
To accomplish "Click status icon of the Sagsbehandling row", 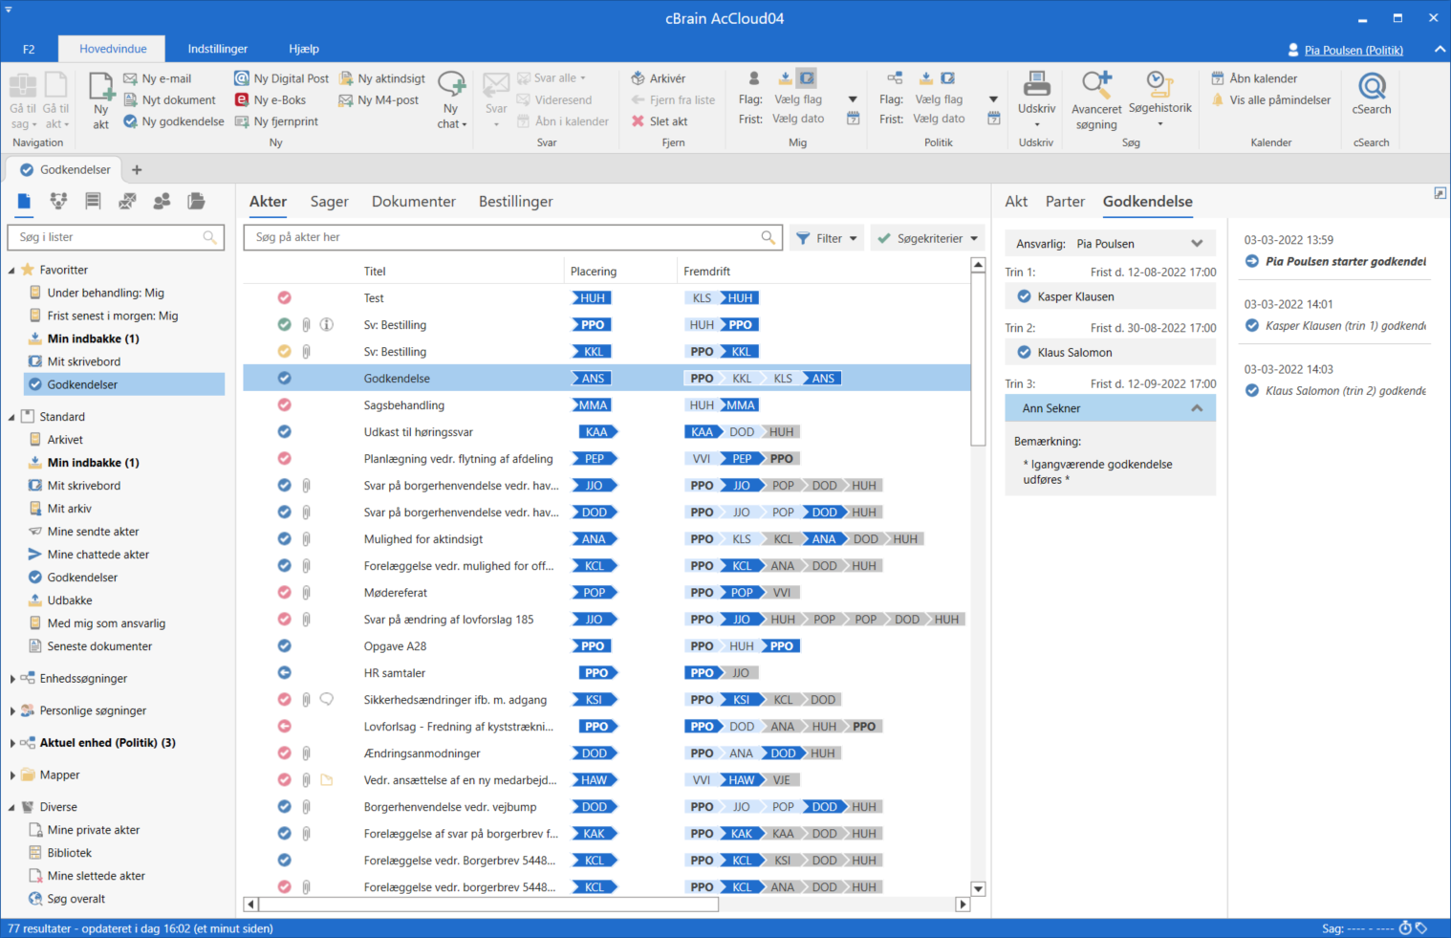I will click(x=284, y=405).
